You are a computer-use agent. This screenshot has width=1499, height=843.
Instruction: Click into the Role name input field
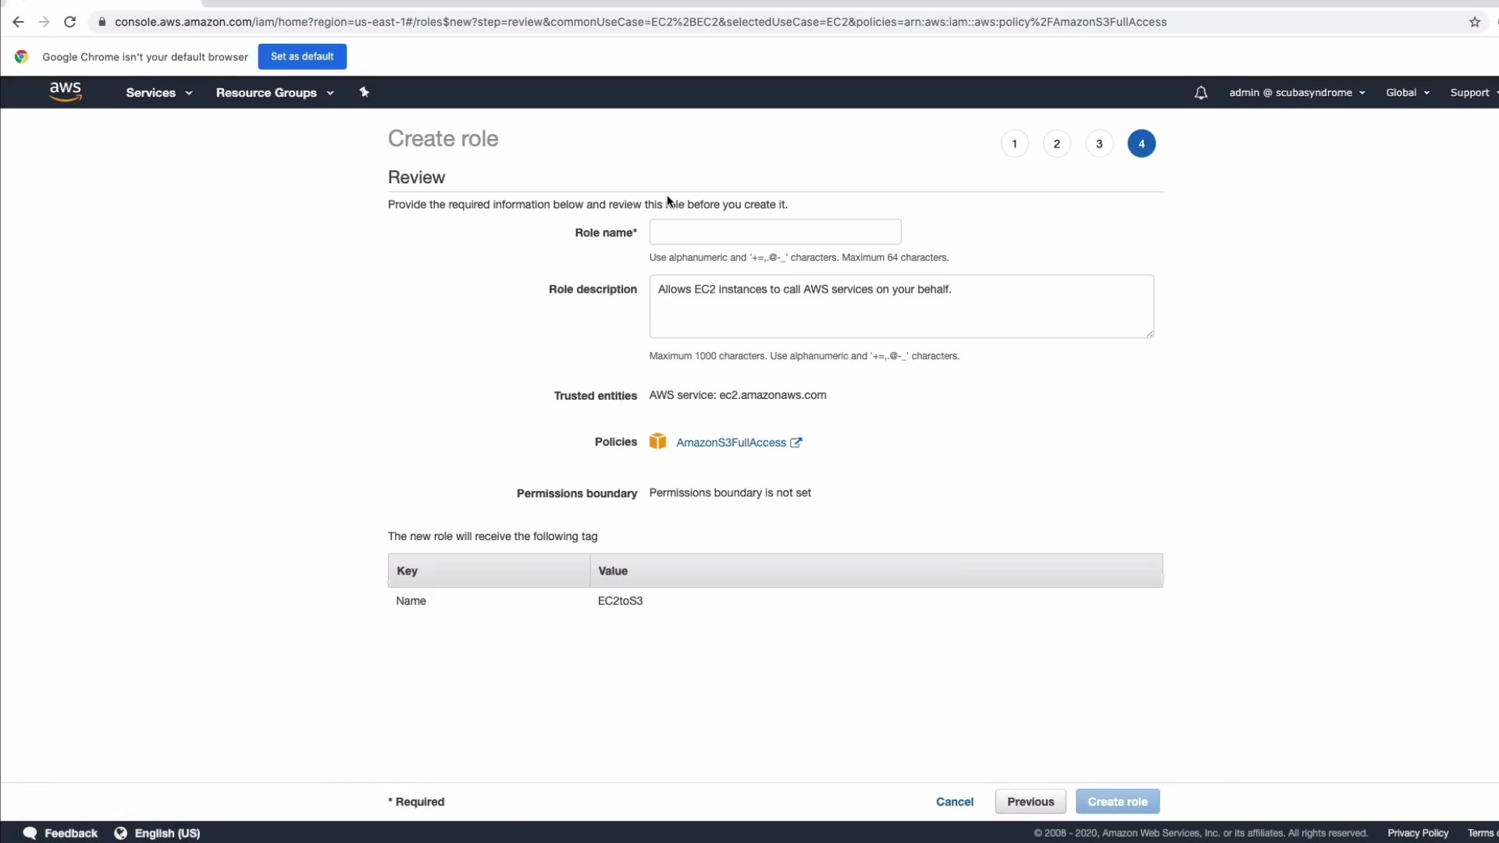coord(775,232)
